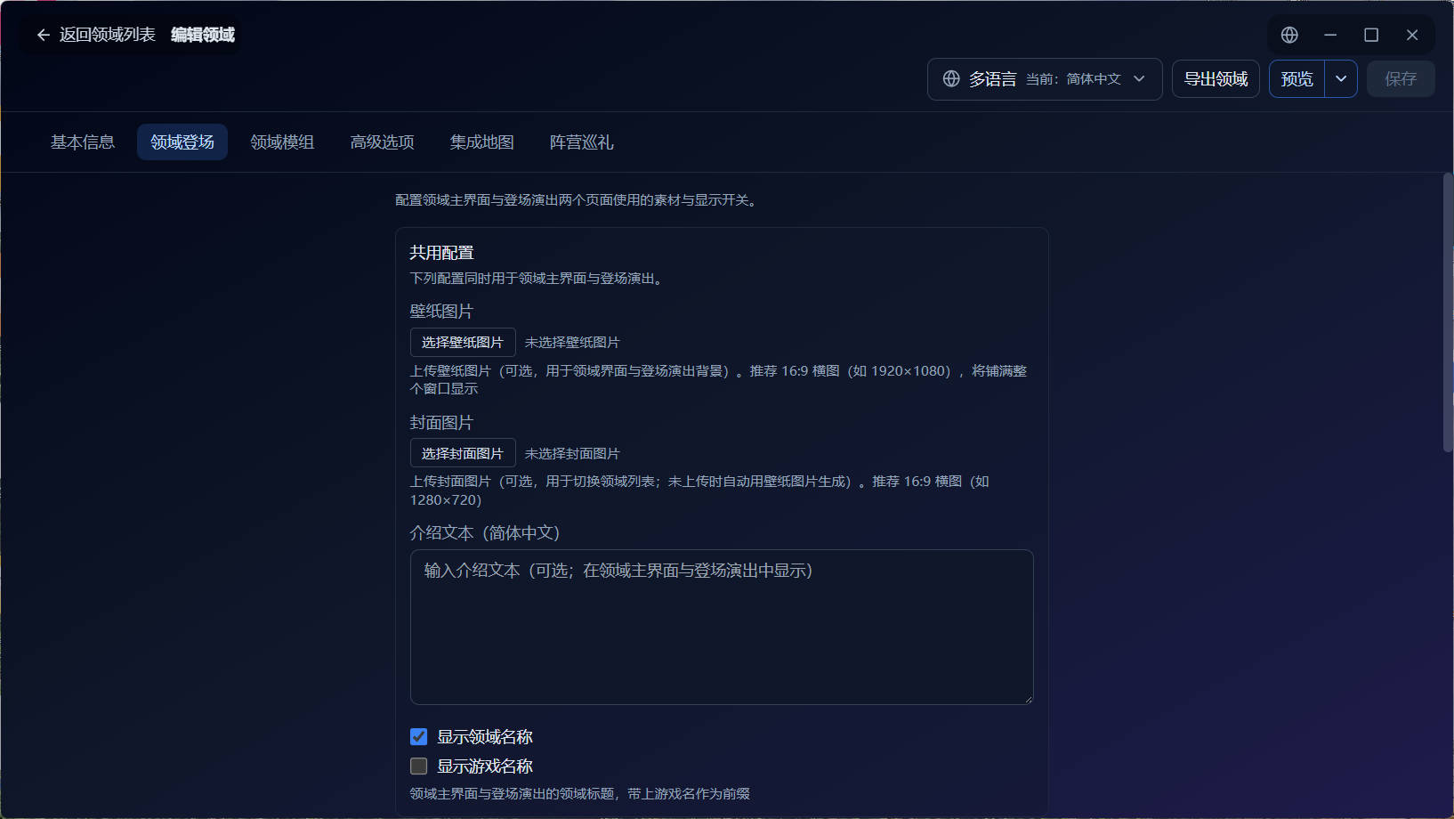Click the globe icon in the title bar
Screen dimensions: 1454x819
(x=1289, y=35)
